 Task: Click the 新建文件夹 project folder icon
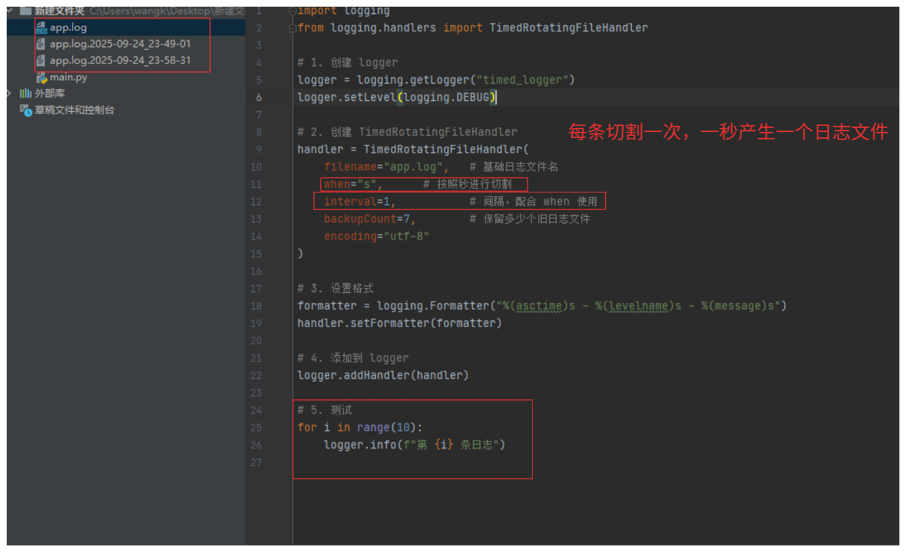click(26, 11)
